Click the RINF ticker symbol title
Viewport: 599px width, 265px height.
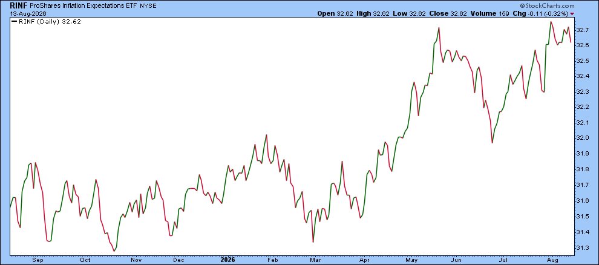coord(18,5)
